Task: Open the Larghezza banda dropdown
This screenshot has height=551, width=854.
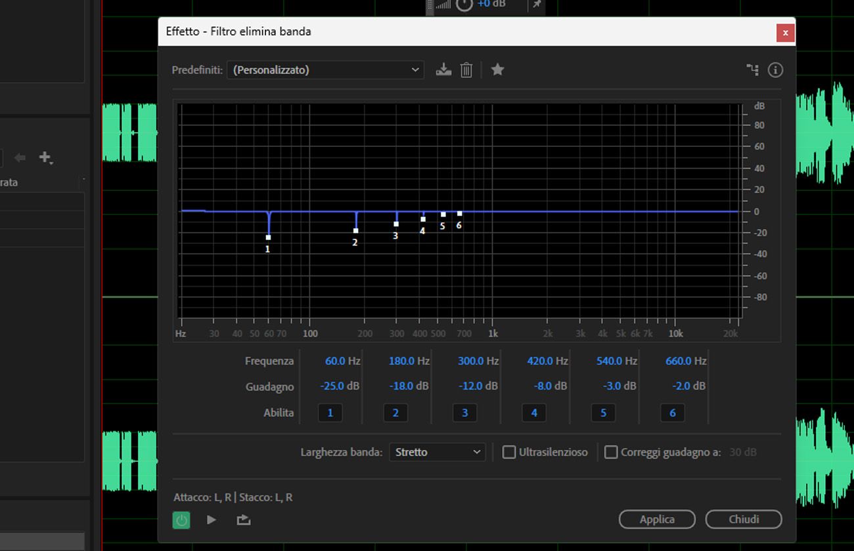Action: pyautogui.click(x=437, y=452)
